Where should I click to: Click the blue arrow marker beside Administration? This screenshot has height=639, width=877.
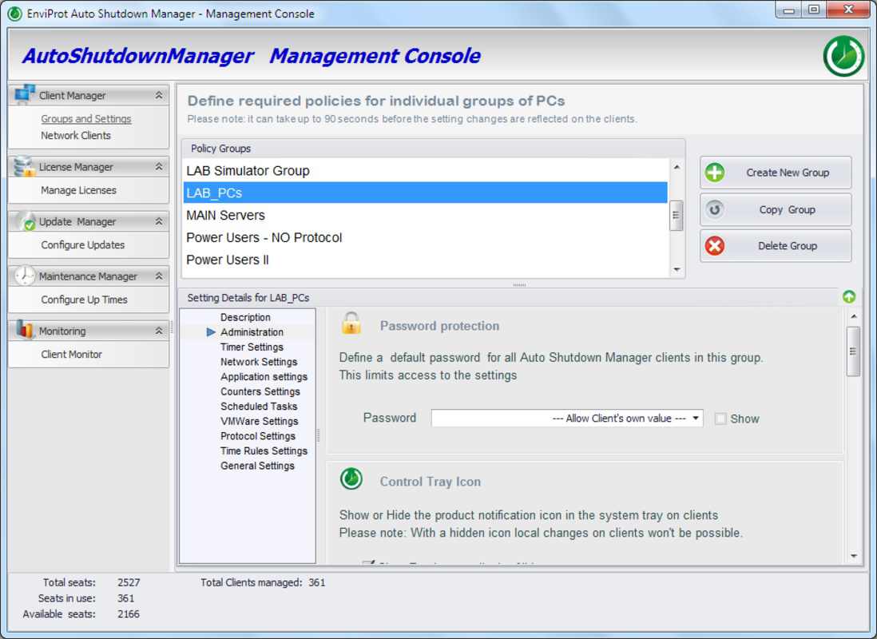point(211,331)
